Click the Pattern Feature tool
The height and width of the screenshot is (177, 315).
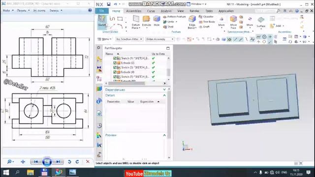[174, 17]
